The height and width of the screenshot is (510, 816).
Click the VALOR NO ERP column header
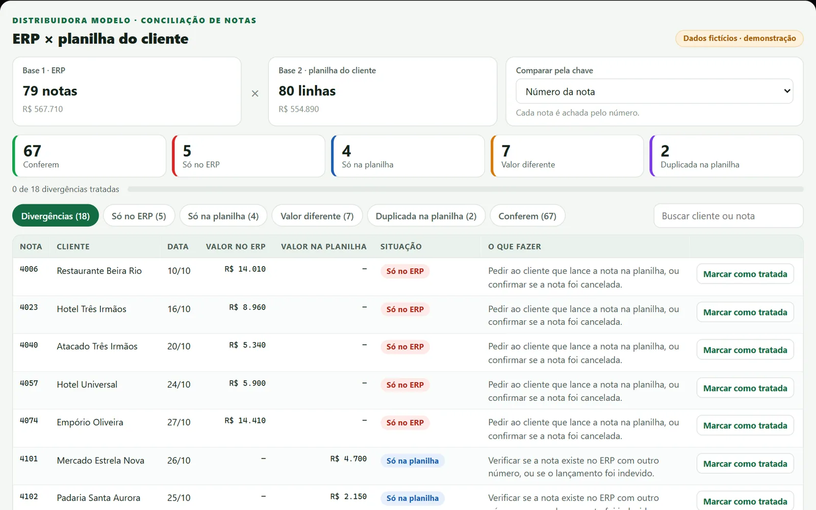click(236, 246)
